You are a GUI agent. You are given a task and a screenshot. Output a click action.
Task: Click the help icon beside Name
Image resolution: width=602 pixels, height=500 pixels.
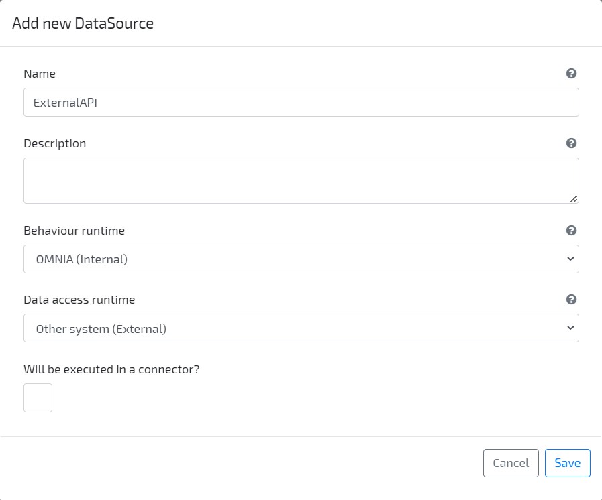pyautogui.click(x=571, y=74)
